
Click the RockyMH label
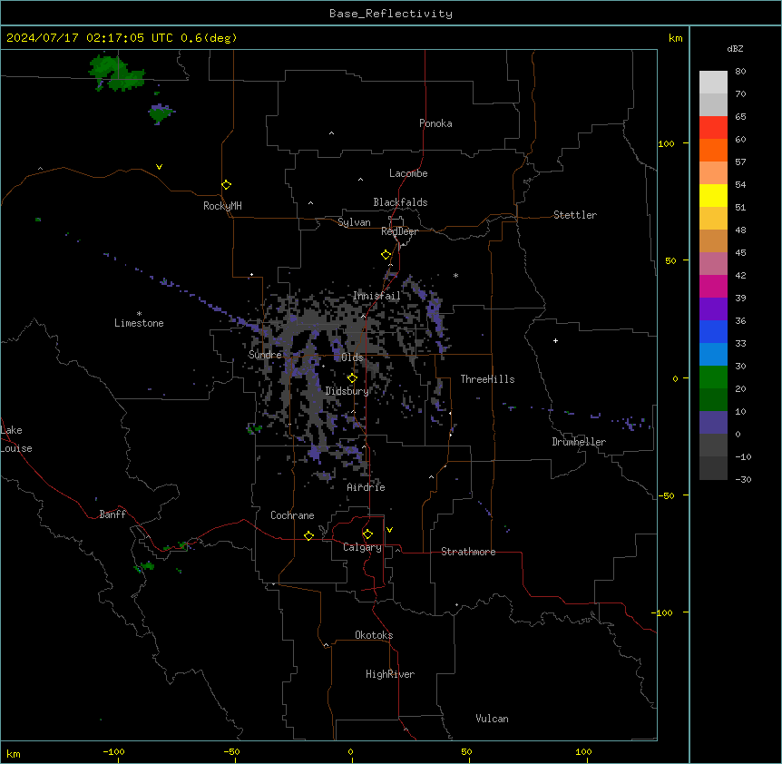click(222, 206)
